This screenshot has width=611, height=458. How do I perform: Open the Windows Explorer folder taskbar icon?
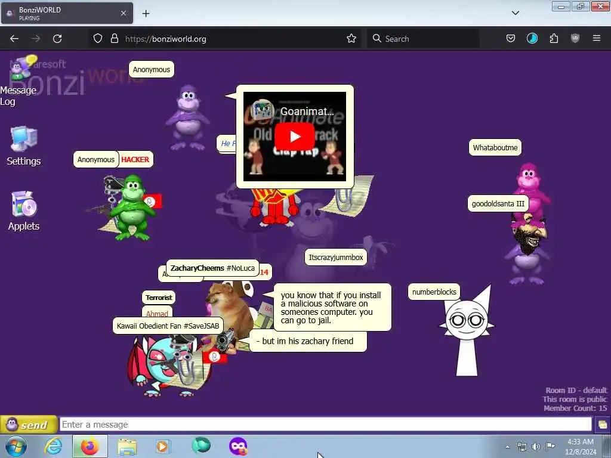[x=127, y=447]
